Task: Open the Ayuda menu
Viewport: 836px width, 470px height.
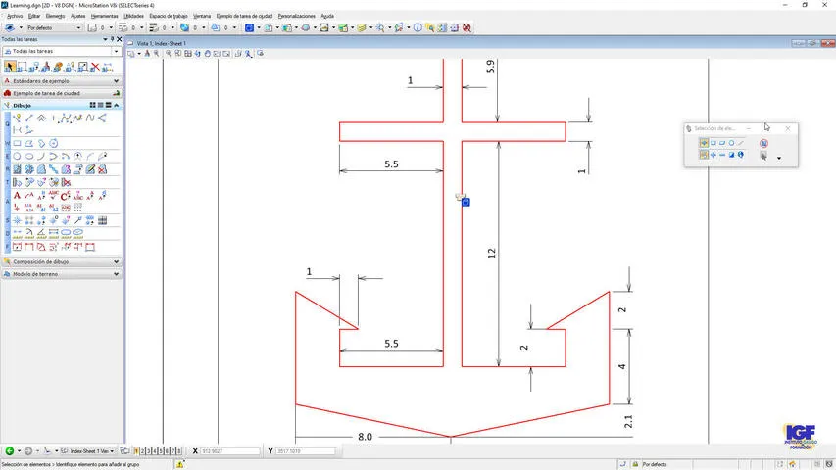Action: pyautogui.click(x=327, y=16)
